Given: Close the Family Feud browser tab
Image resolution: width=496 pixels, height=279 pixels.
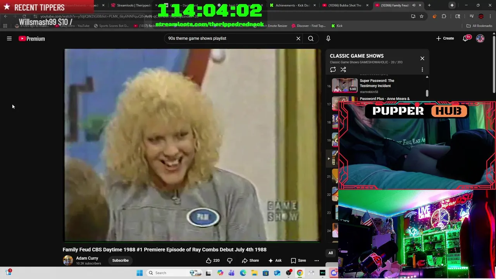Looking at the screenshot, I should (420, 5).
